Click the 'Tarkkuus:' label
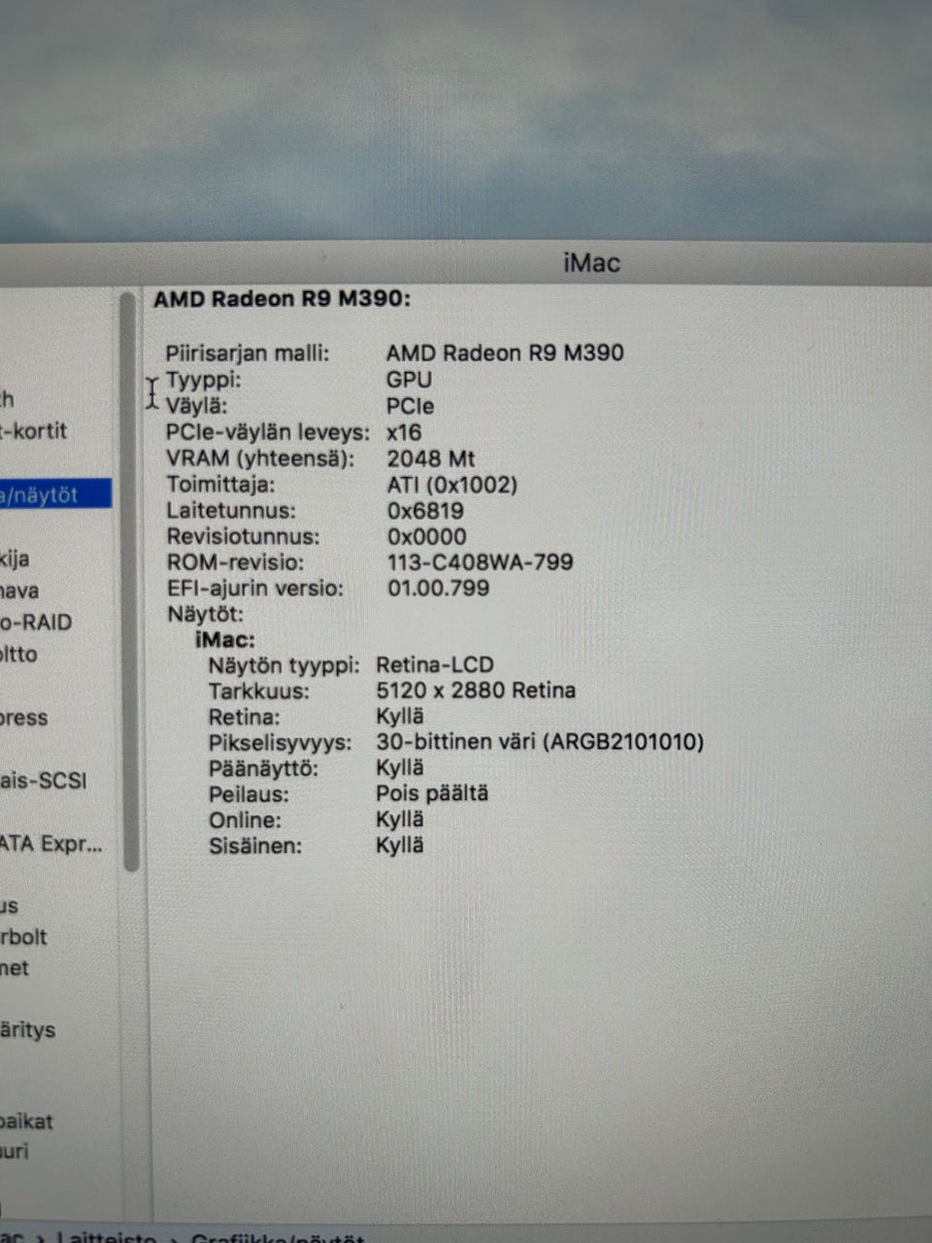Image resolution: width=932 pixels, height=1243 pixels. point(259,691)
